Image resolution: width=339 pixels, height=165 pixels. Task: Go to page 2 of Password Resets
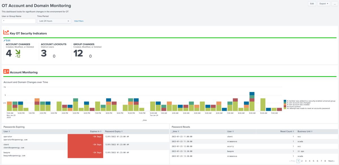pos(302,161)
